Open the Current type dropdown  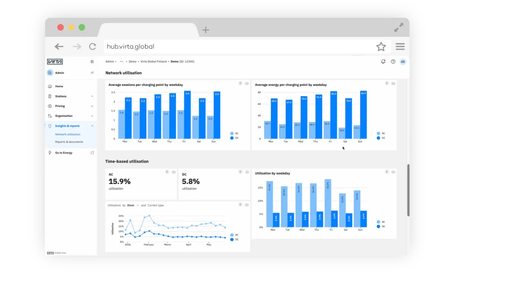click(x=155, y=205)
